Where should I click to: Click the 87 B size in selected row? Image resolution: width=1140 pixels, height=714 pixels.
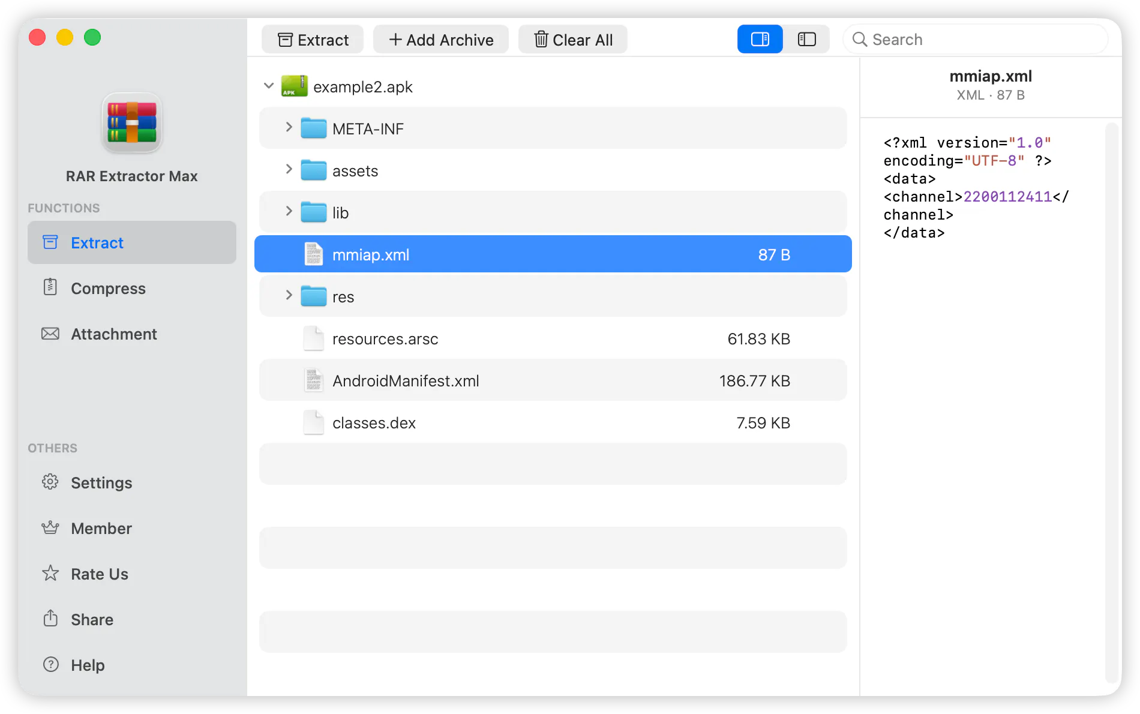774,255
